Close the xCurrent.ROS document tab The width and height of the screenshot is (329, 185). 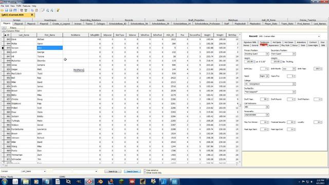(32, 15)
